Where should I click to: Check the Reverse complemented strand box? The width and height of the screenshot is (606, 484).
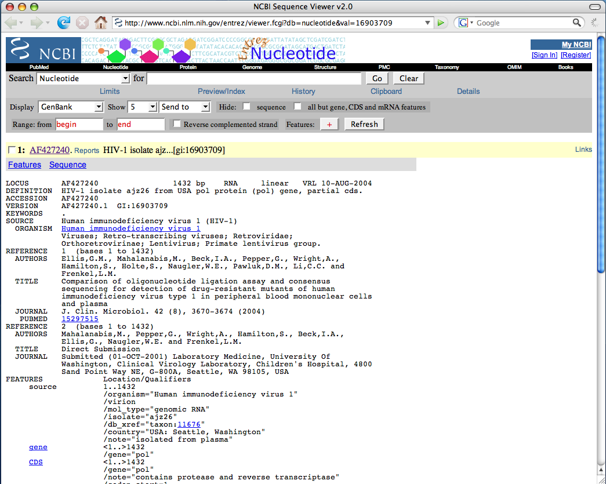176,124
